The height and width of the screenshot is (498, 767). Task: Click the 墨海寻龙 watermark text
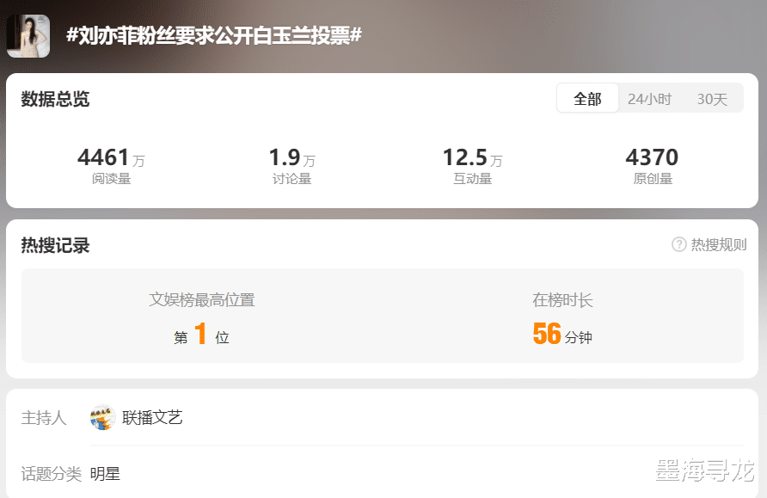pyautogui.click(x=705, y=470)
